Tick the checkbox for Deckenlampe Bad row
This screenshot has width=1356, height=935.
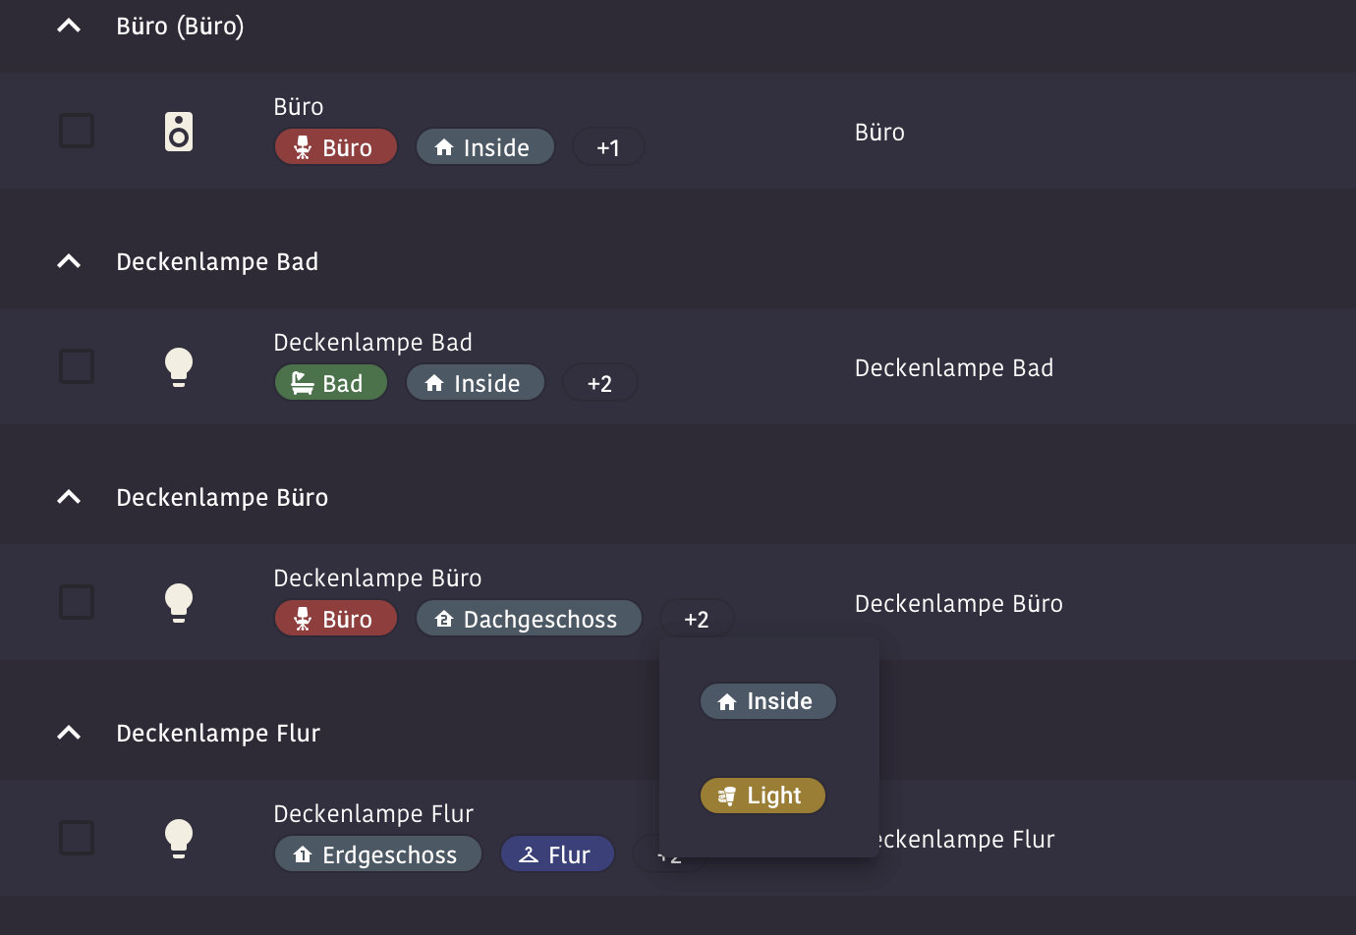(x=77, y=366)
